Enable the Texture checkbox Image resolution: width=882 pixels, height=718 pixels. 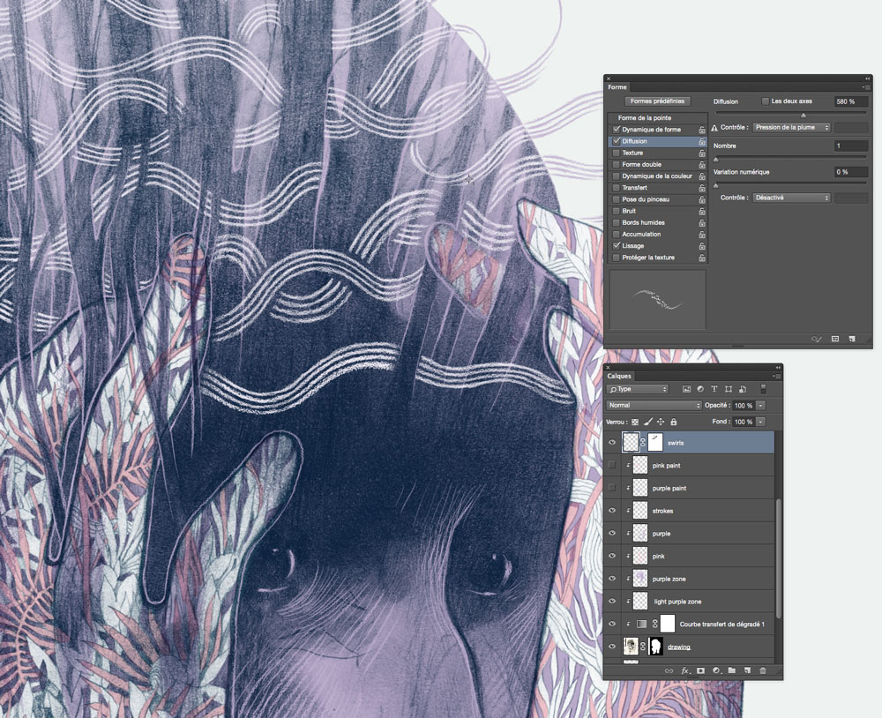click(617, 153)
